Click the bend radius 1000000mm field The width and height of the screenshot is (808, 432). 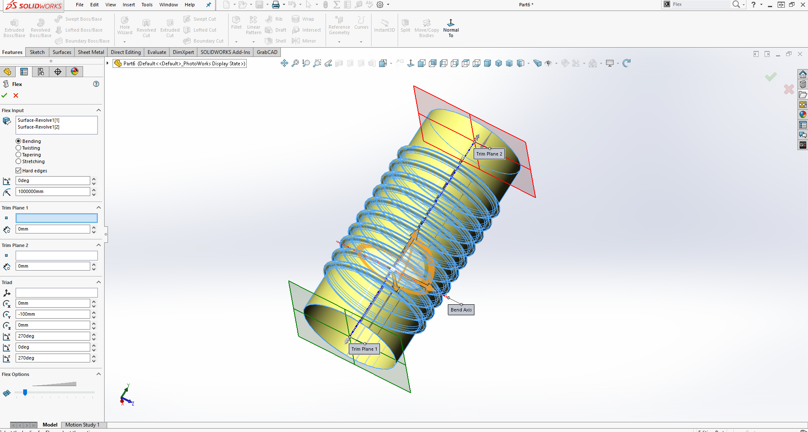coord(53,191)
